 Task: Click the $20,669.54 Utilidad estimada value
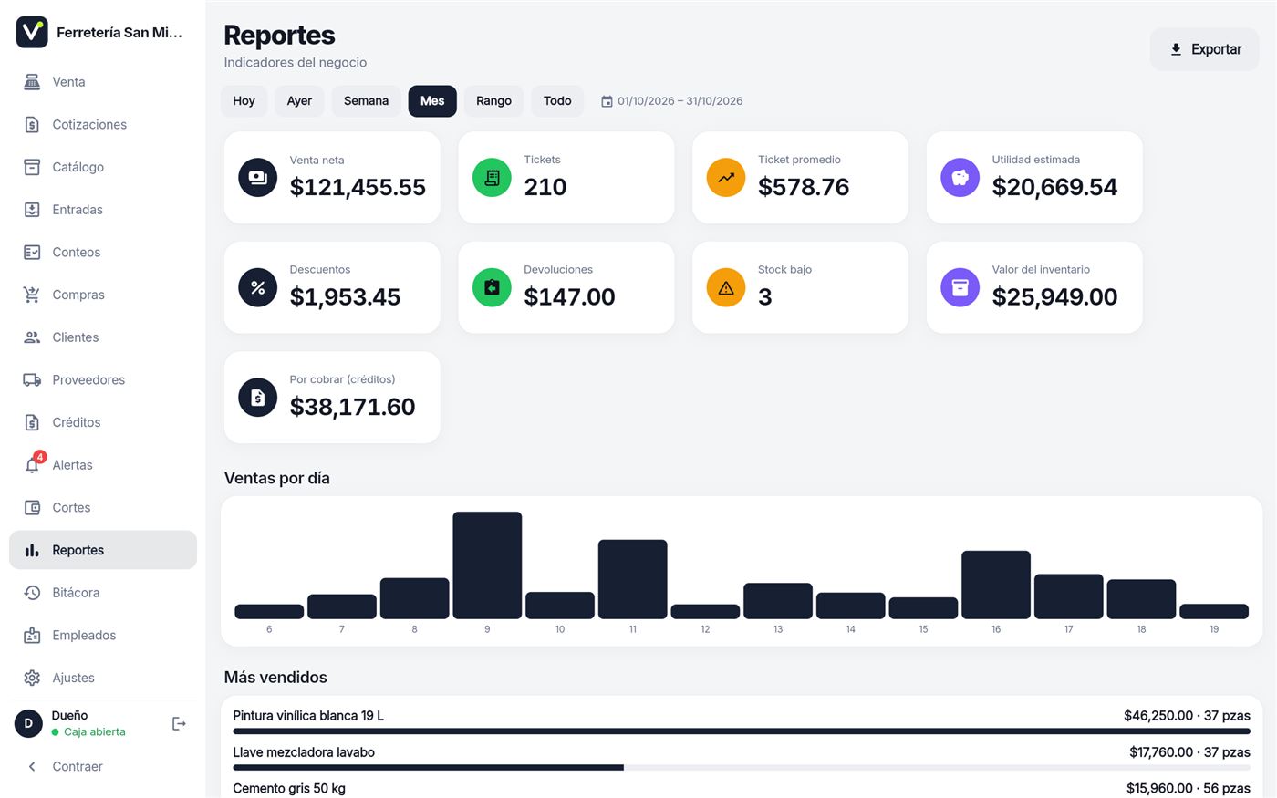pyautogui.click(x=1054, y=187)
